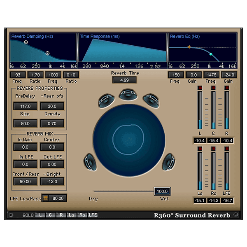Viewport: 247px width, 247px height.
Task: Click the center speaker icon at top
Action: pos(128,95)
